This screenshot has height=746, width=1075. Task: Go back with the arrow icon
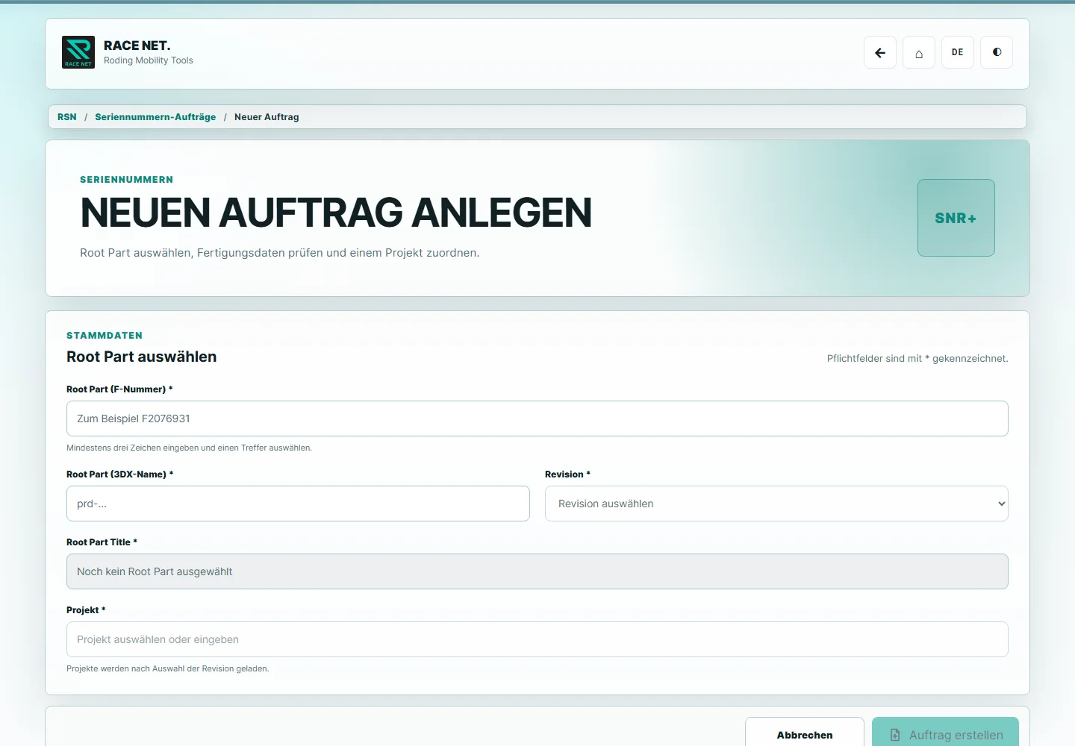880,52
